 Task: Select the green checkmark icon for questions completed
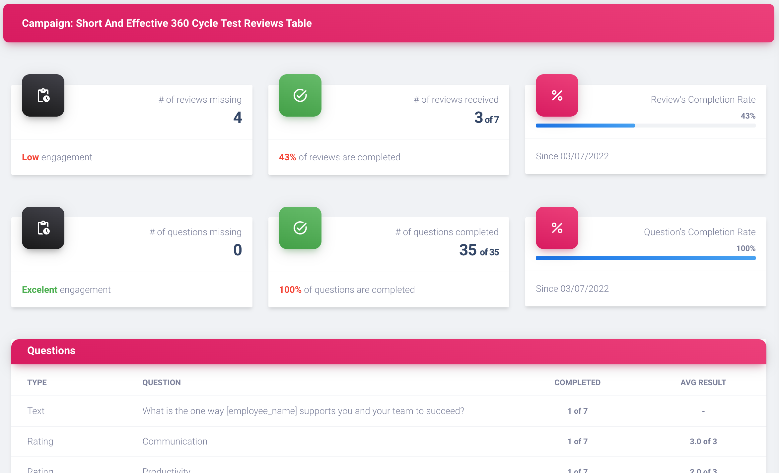(300, 228)
